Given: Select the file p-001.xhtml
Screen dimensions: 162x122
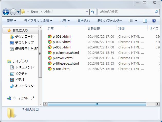Looking at the screenshot, I should click(x=62, y=37).
